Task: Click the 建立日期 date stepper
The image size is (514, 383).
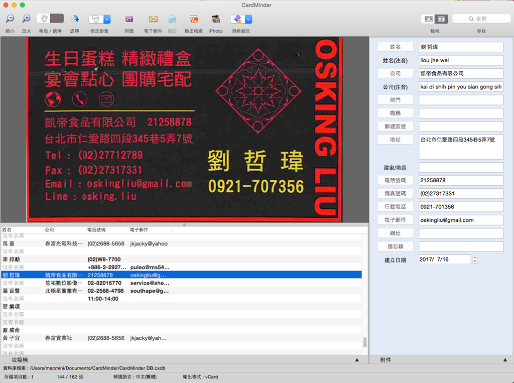Action: click(475, 260)
